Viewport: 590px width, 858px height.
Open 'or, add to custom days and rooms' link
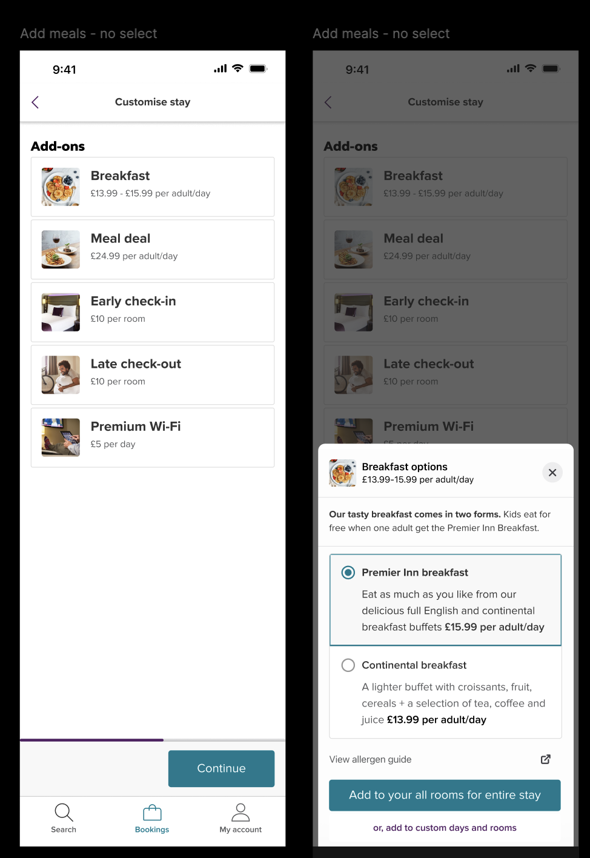(445, 828)
